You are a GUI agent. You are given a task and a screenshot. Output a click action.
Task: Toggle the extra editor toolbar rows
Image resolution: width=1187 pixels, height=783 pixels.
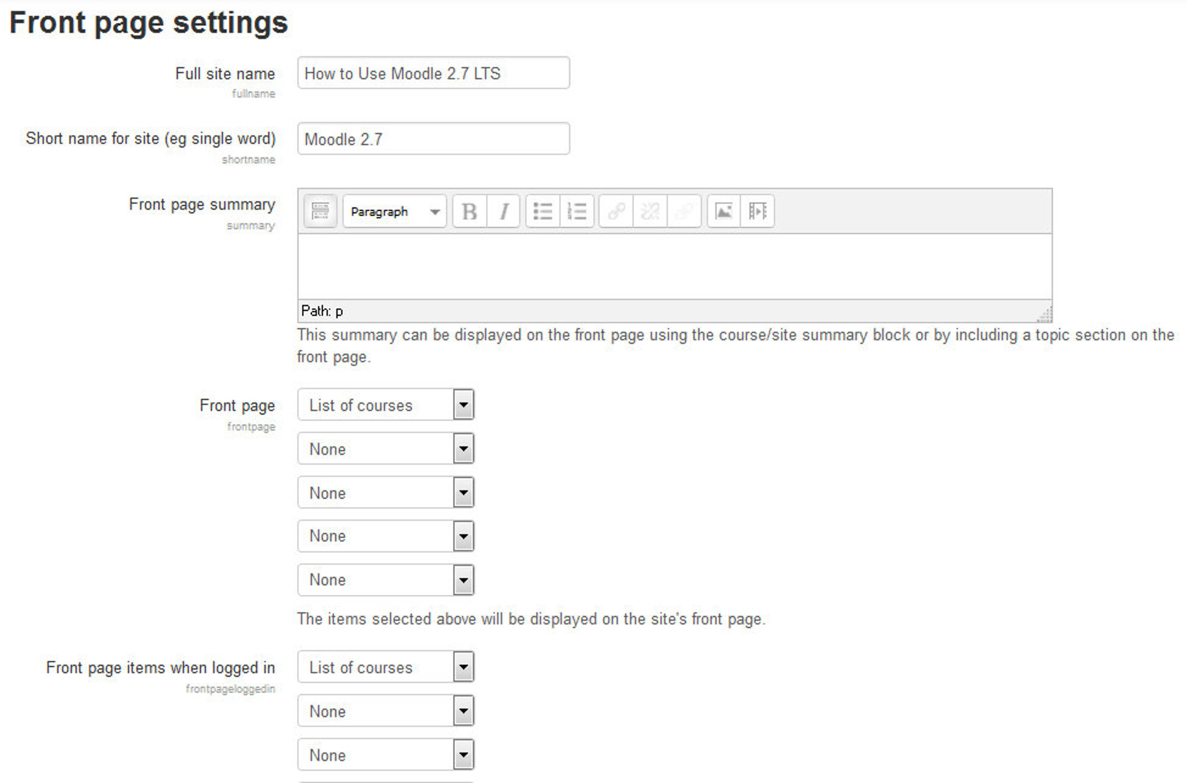[x=319, y=212]
